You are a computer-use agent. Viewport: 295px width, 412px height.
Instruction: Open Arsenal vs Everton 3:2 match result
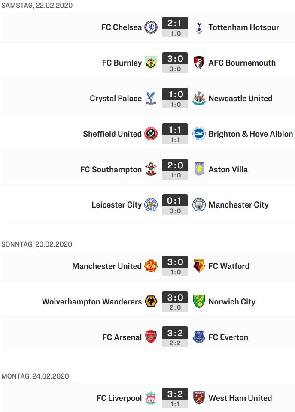click(175, 334)
